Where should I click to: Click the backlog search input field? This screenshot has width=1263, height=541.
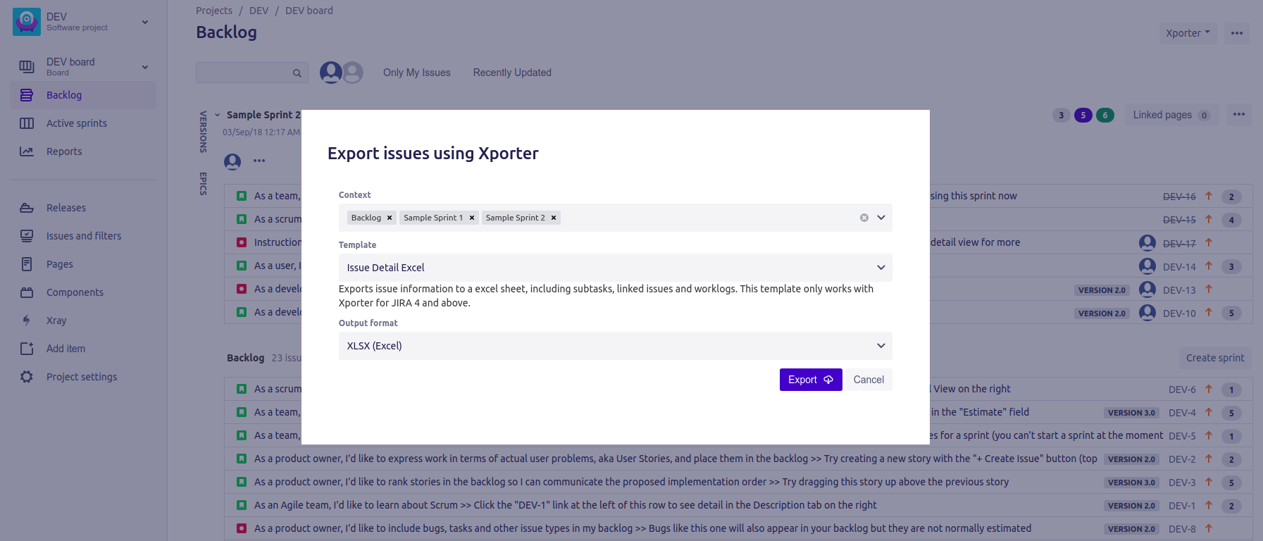coord(243,73)
